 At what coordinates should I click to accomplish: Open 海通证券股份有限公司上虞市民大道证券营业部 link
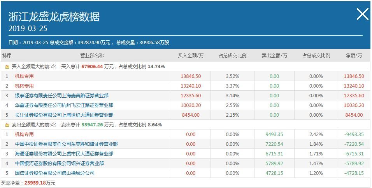click(x=64, y=154)
